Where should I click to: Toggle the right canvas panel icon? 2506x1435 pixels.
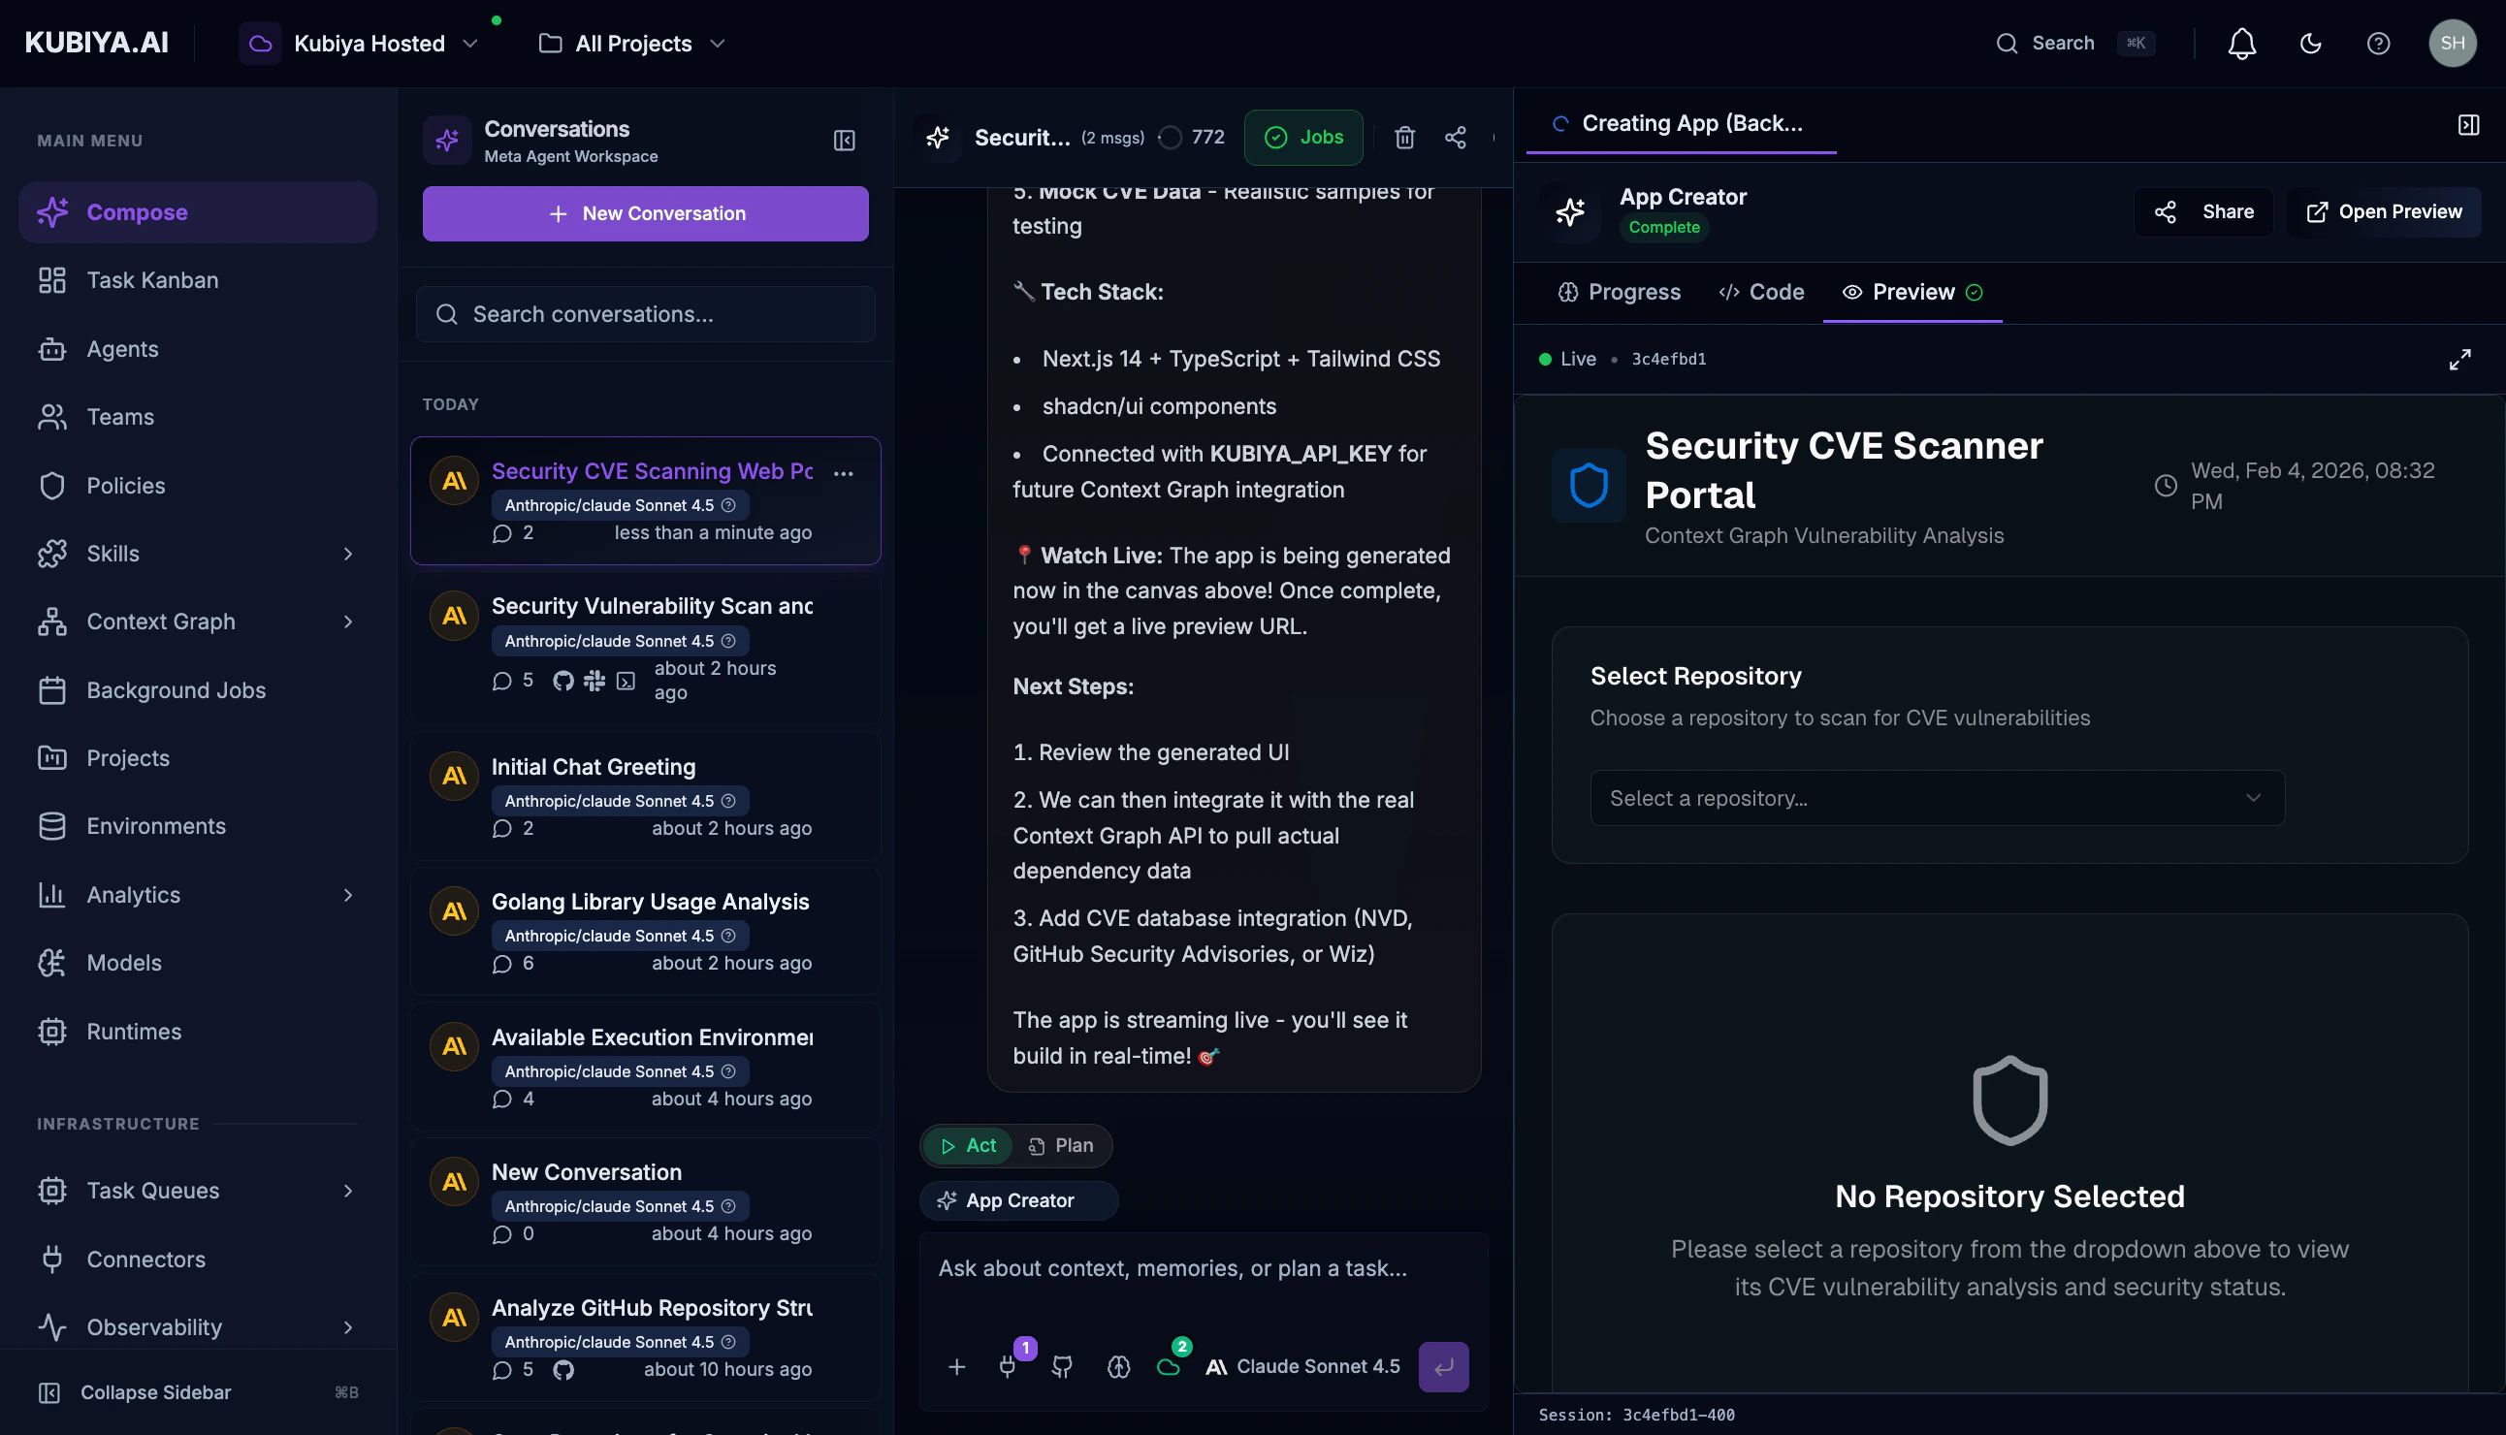[2467, 125]
